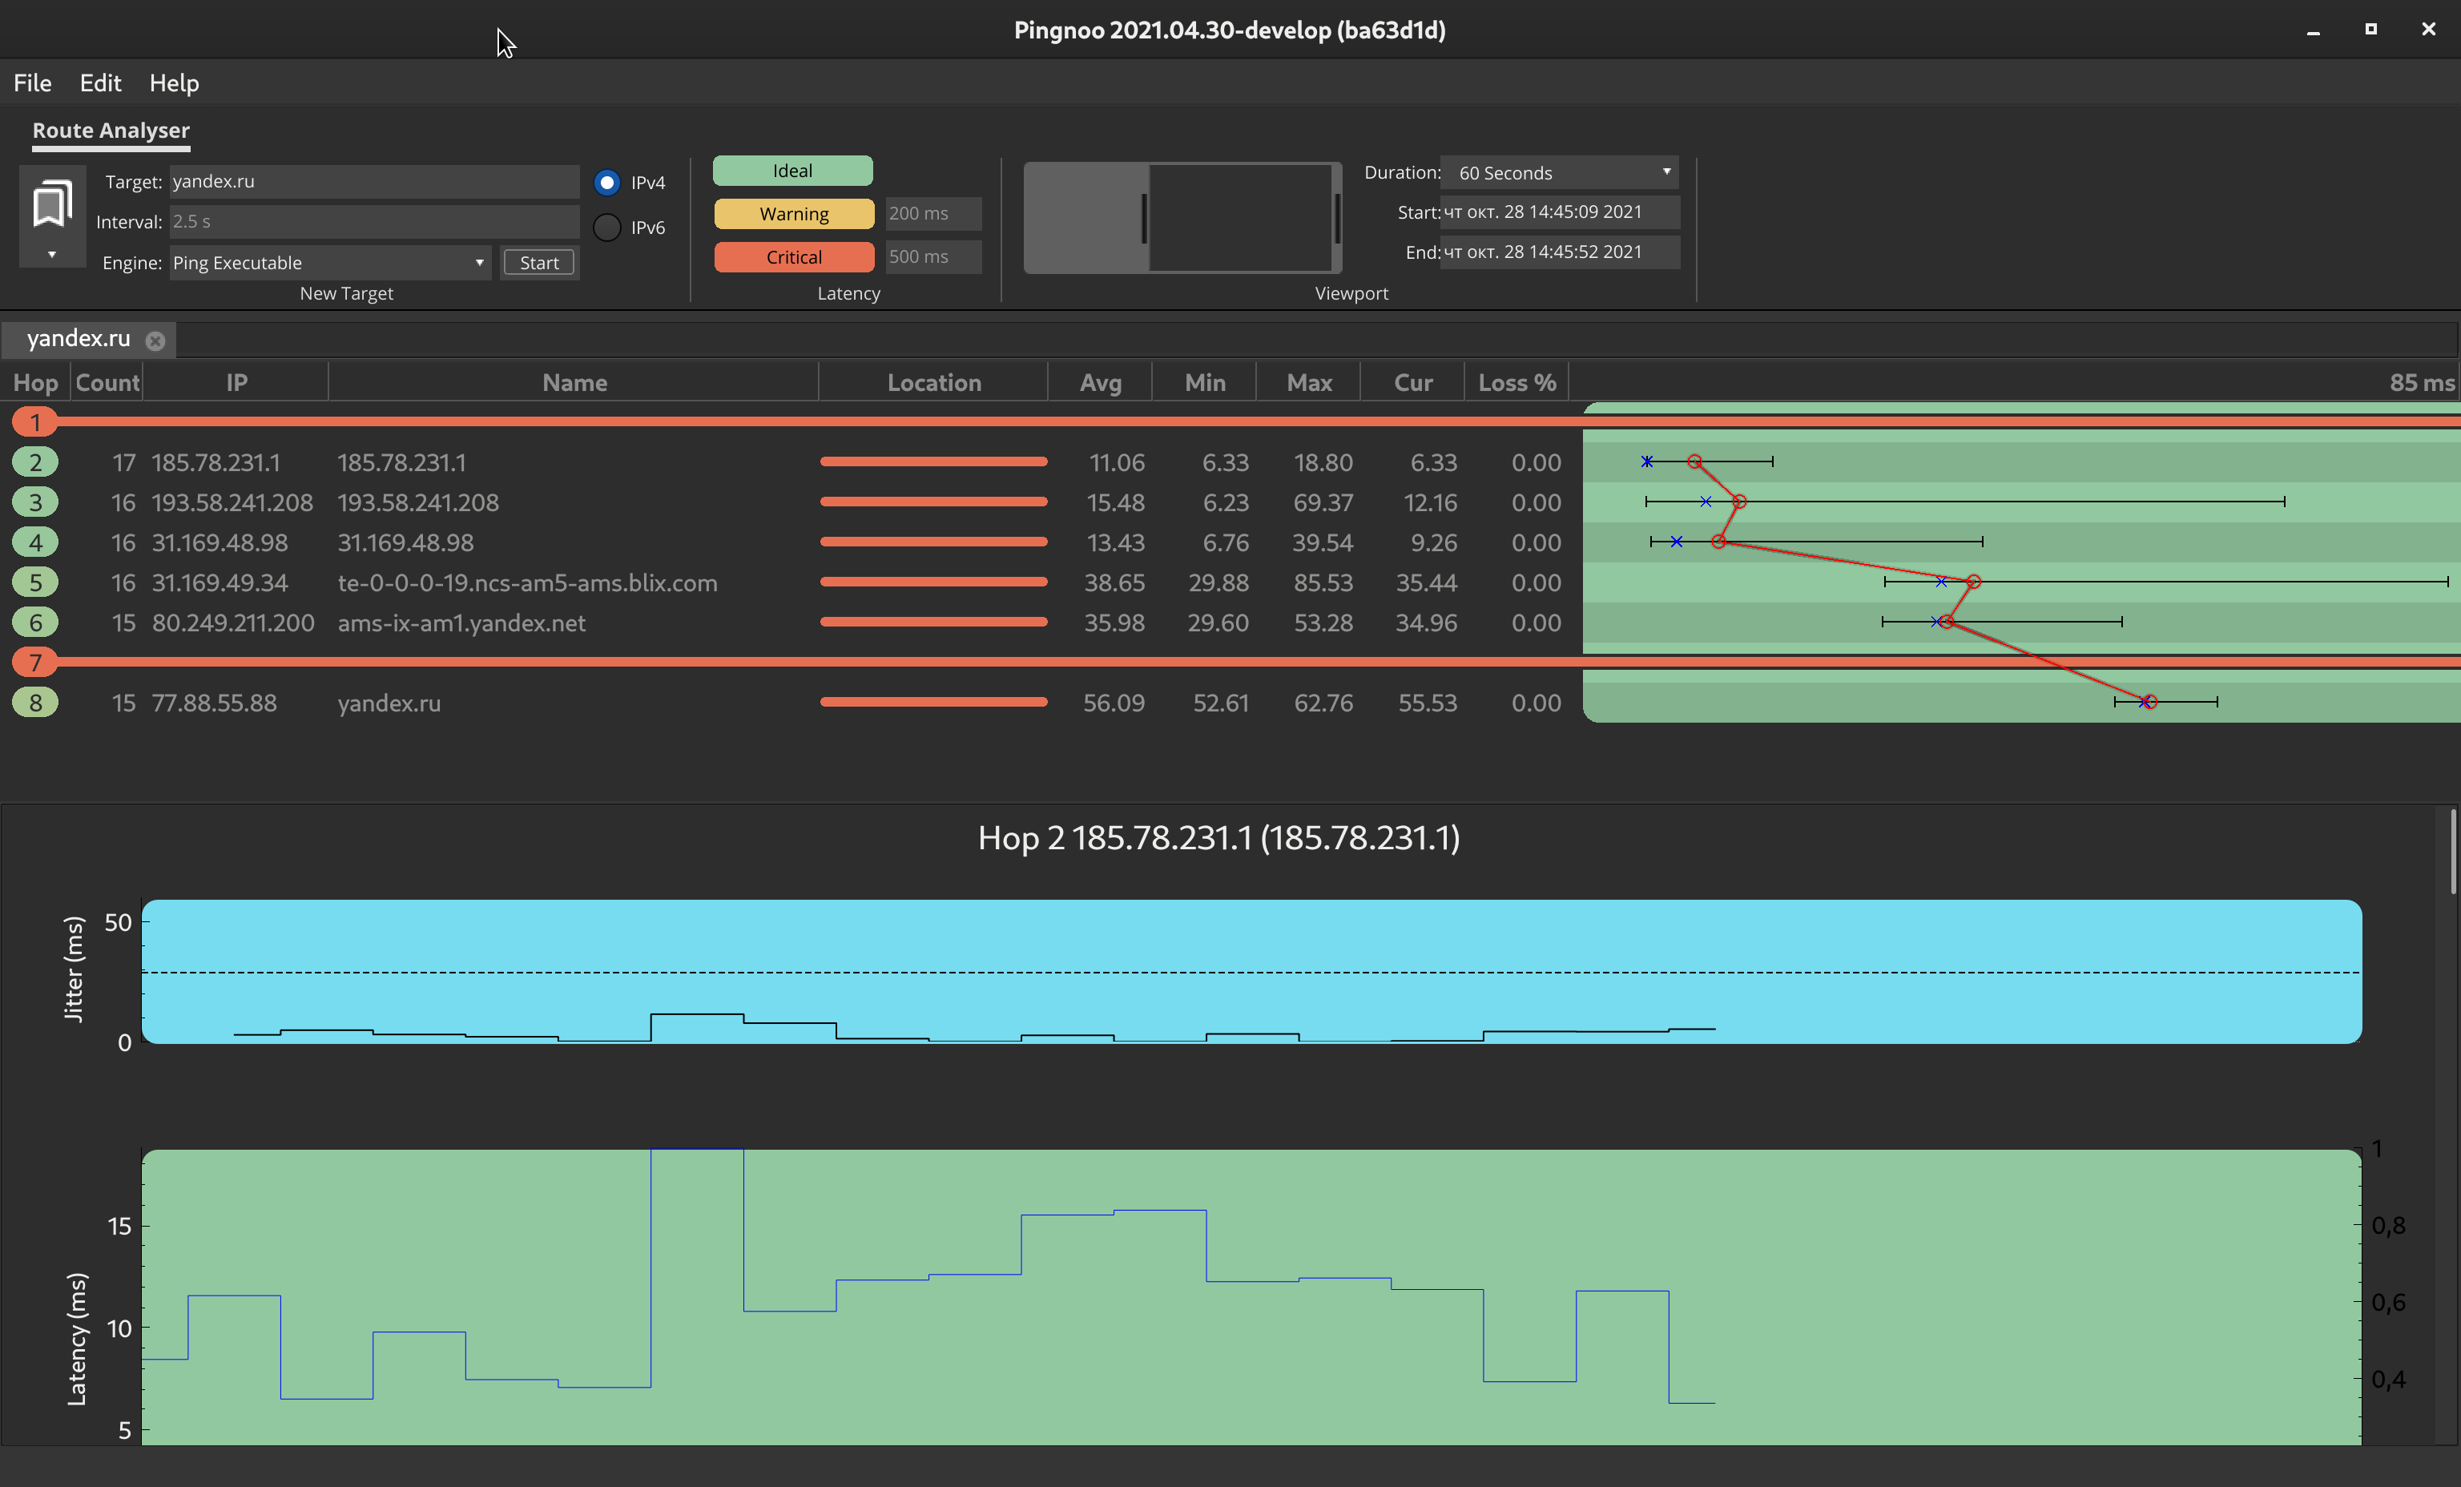This screenshot has height=1487, width=2461.
Task: Select the hop 2 number badge
Action: 35,461
